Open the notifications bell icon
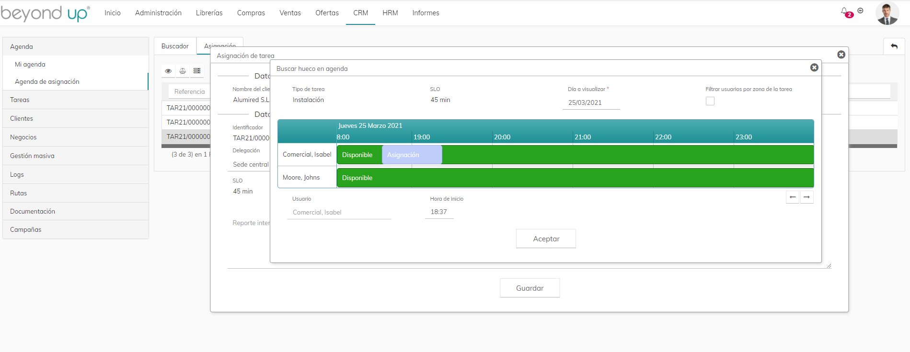 844,11
